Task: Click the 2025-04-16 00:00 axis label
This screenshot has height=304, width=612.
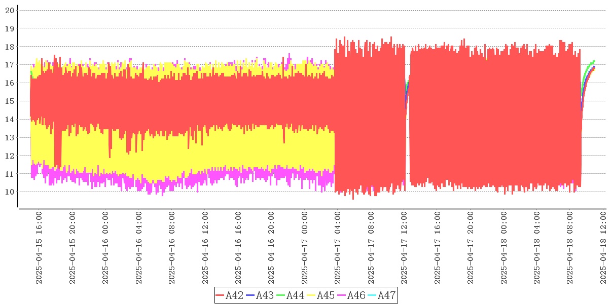Action: [x=105, y=248]
